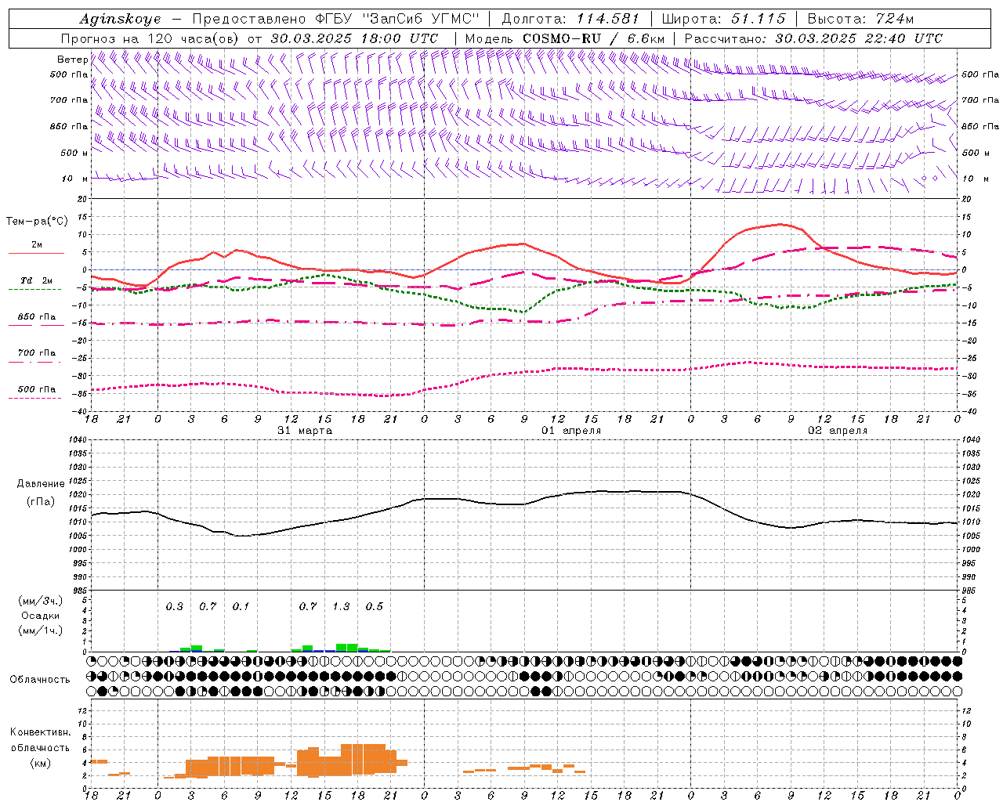Click the (гПа) unit under Давление
1003x802 pixels.
pos(41,502)
